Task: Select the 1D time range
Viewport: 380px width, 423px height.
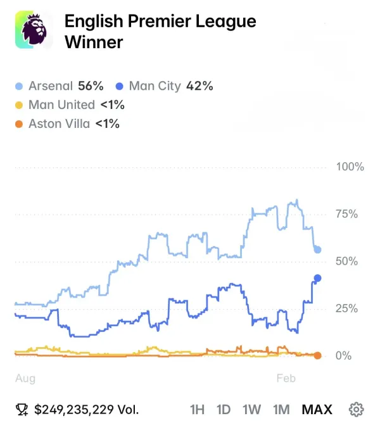Action: click(x=224, y=410)
